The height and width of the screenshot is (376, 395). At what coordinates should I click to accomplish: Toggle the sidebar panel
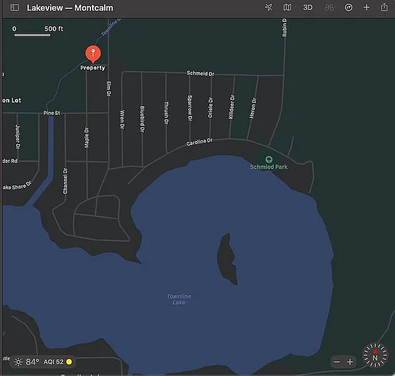15,8
